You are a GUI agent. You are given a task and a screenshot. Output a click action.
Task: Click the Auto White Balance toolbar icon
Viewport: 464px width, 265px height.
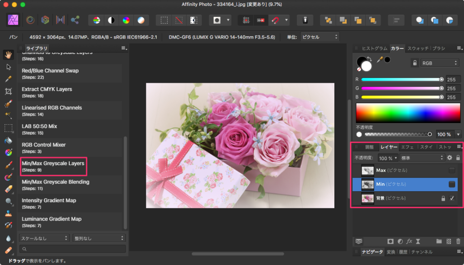(141, 20)
